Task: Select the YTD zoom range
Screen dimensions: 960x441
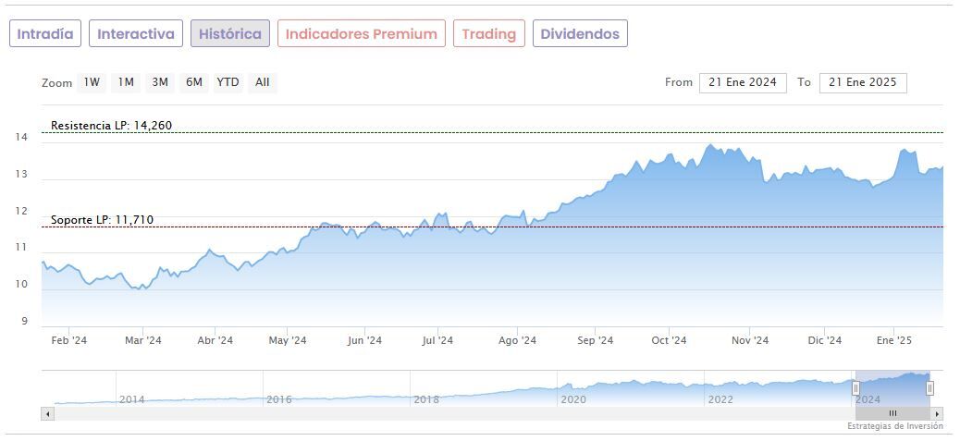Action: coord(228,82)
